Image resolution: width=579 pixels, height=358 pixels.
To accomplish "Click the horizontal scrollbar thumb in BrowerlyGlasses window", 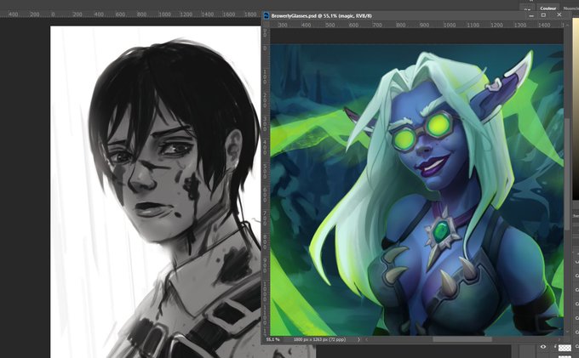I will click(x=462, y=339).
